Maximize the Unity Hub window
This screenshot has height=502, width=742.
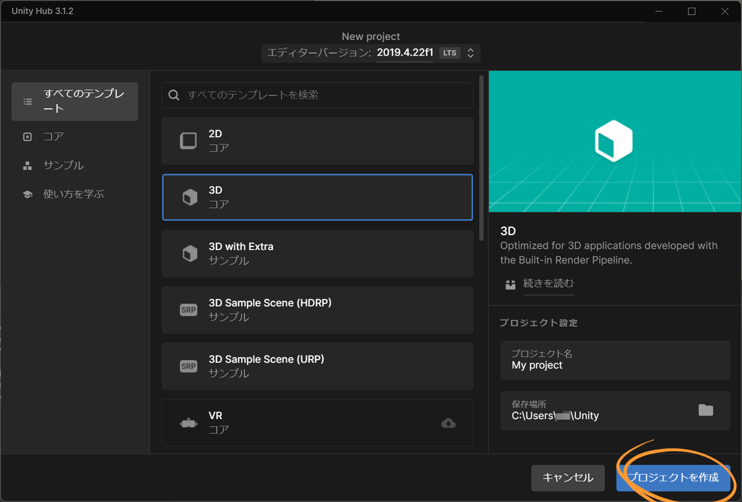(x=692, y=11)
